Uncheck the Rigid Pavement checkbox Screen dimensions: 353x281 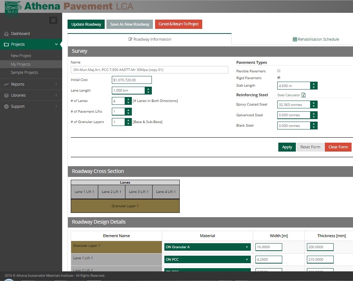click(x=279, y=78)
